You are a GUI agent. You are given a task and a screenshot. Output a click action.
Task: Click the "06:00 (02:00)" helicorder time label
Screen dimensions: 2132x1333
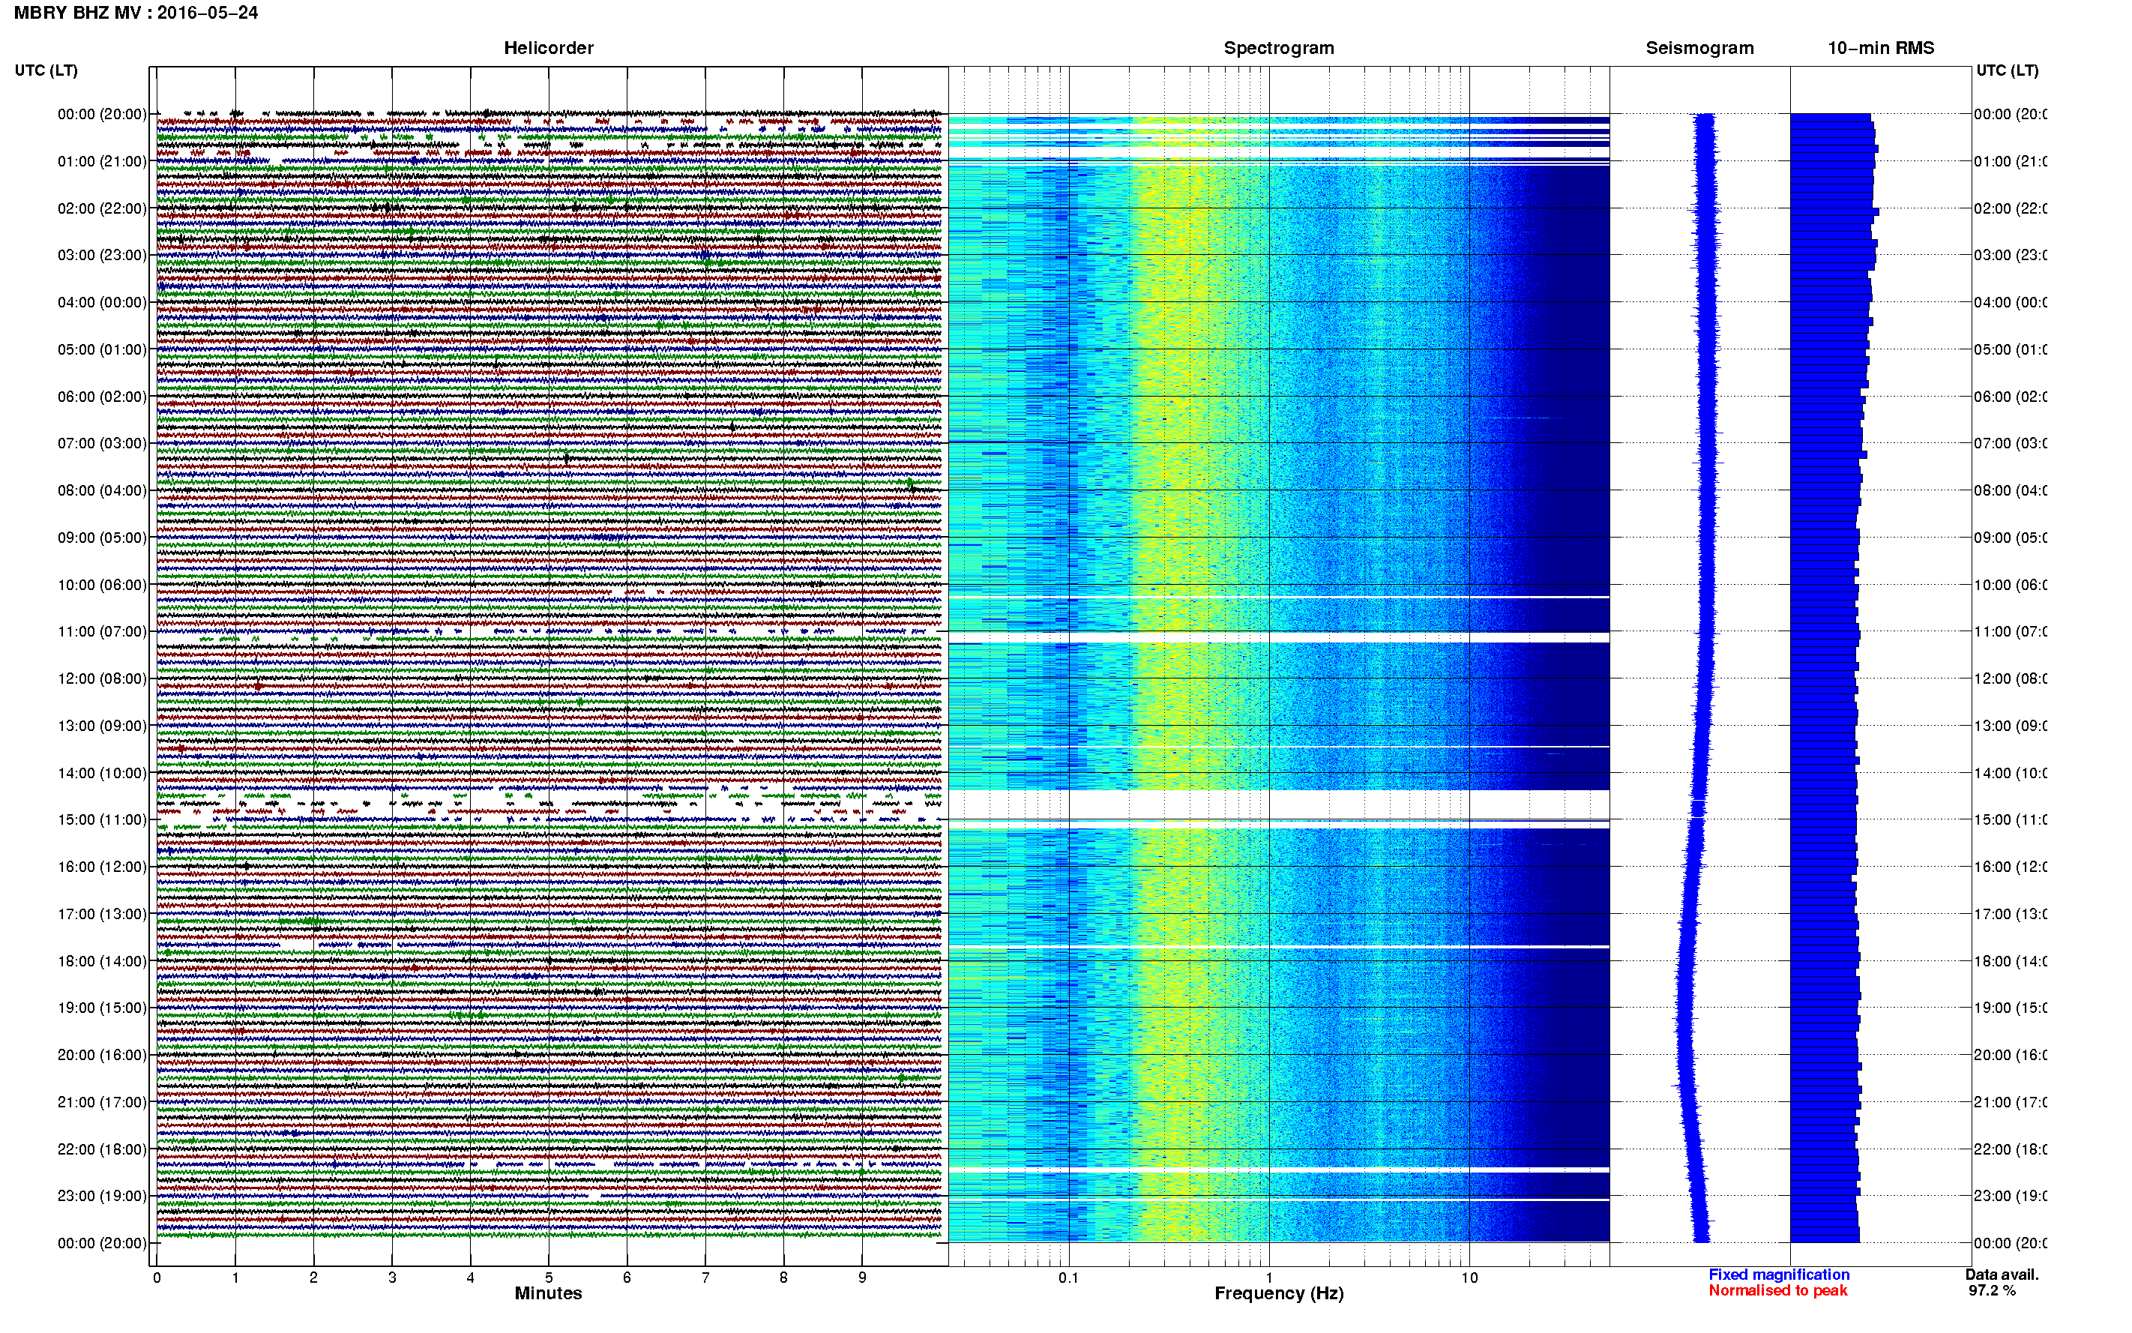point(102,397)
